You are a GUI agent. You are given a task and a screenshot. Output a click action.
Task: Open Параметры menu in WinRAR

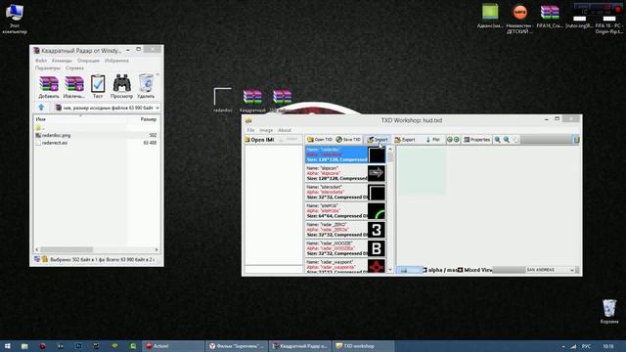coord(48,67)
